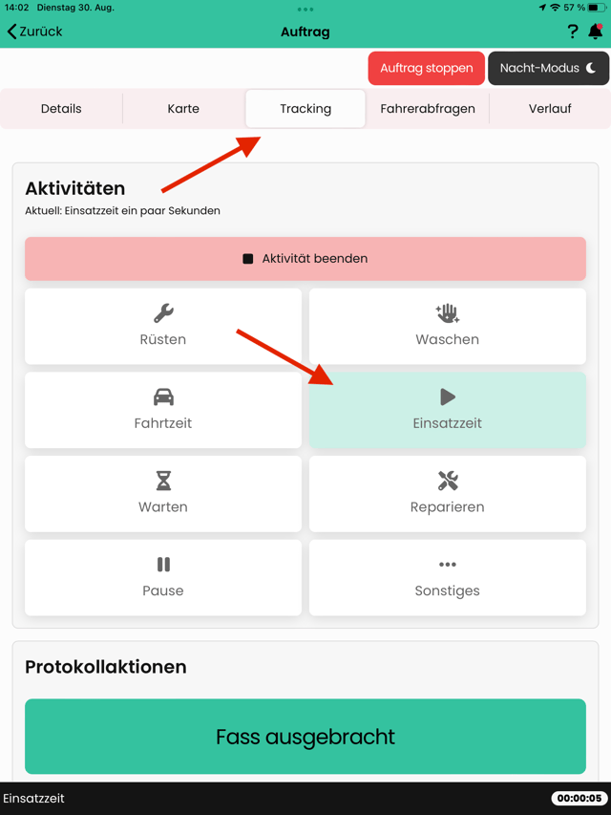Image resolution: width=611 pixels, height=815 pixels.
Task: Select the Reparieren tools icon
Action: point(448,481)
